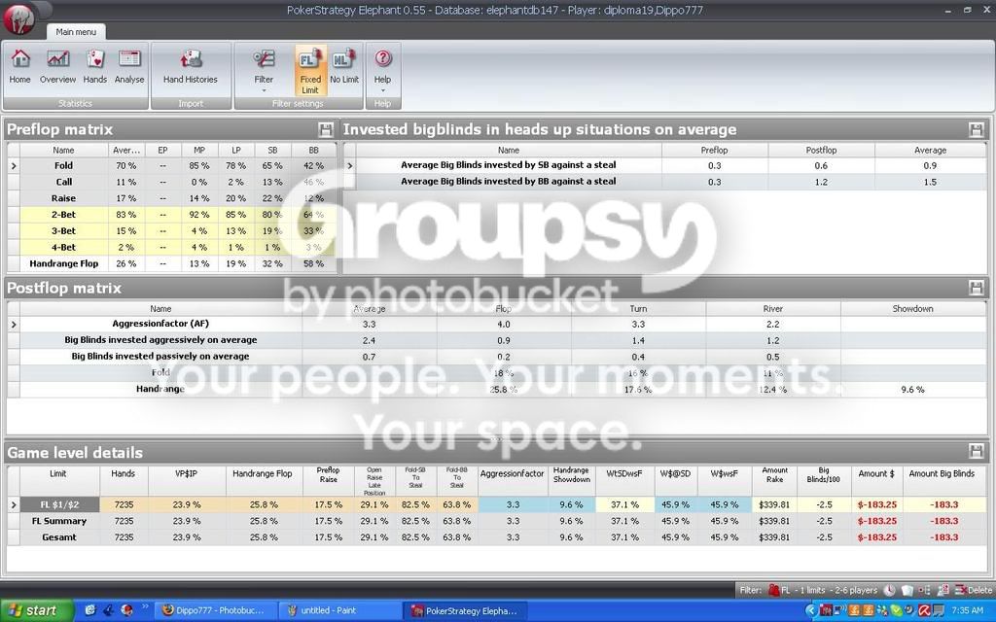Open the Hands view
This screenshot has width=996, height=622.
(94, 67)
